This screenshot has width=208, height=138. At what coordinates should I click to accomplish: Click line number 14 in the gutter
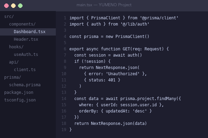click(64, 99)
